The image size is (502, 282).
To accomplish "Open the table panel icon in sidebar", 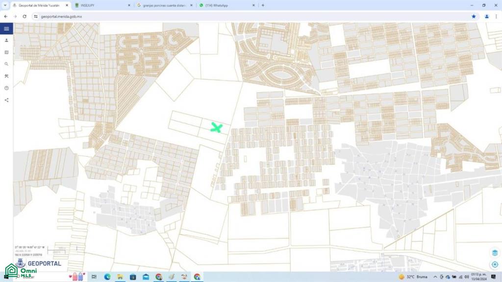I will pyautogui.click(x=6, y=52).
